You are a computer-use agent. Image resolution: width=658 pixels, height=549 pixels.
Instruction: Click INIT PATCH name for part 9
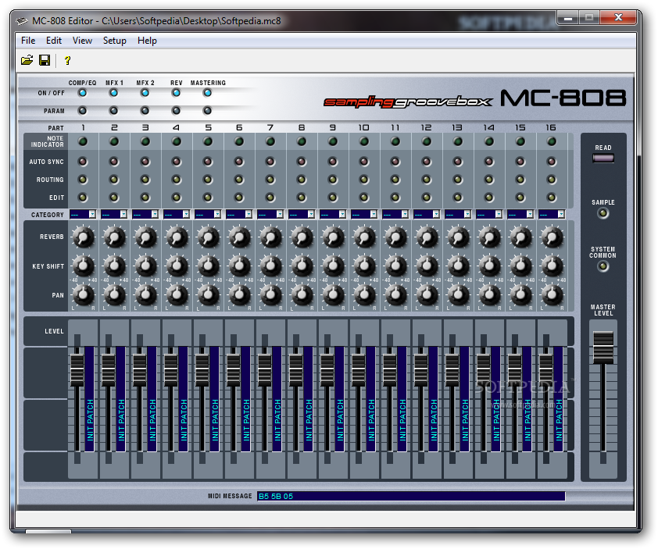340,399
